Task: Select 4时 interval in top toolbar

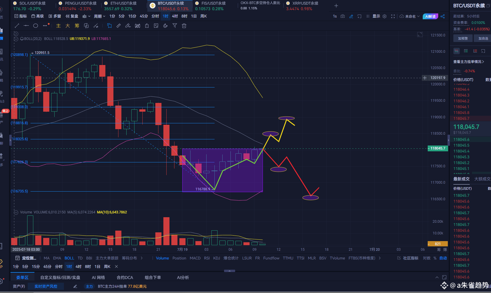Action: [x=175, y=16]
